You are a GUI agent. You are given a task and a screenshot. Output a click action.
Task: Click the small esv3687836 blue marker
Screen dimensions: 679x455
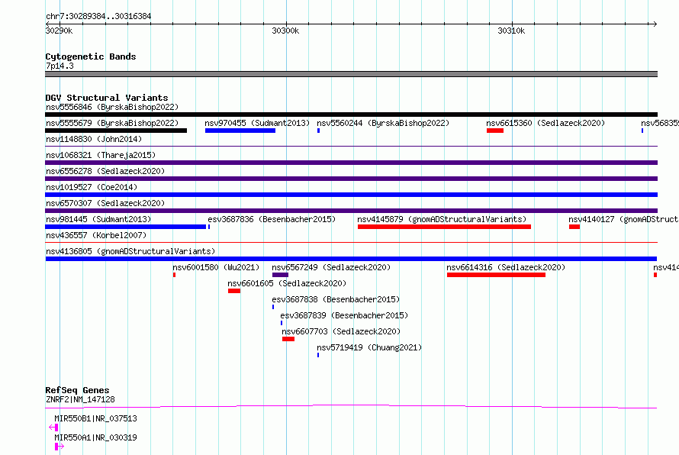click(209, 227)
